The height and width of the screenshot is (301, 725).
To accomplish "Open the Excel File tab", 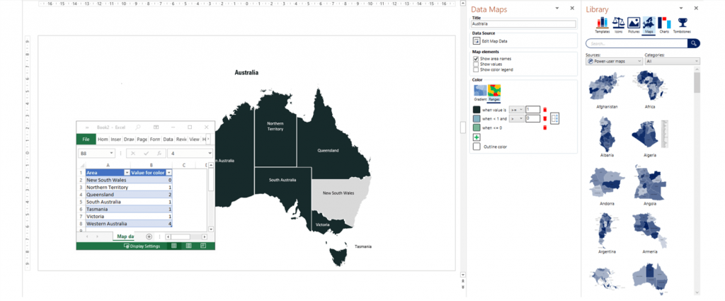I will pyautogui.click(x=86, y=140).
